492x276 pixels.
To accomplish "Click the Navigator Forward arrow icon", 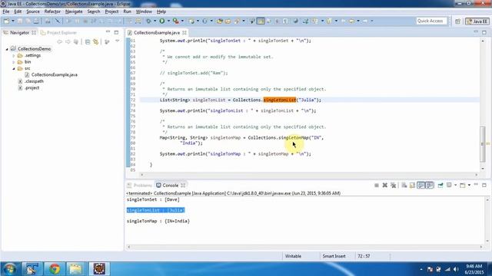I will [x=68, y=41].
